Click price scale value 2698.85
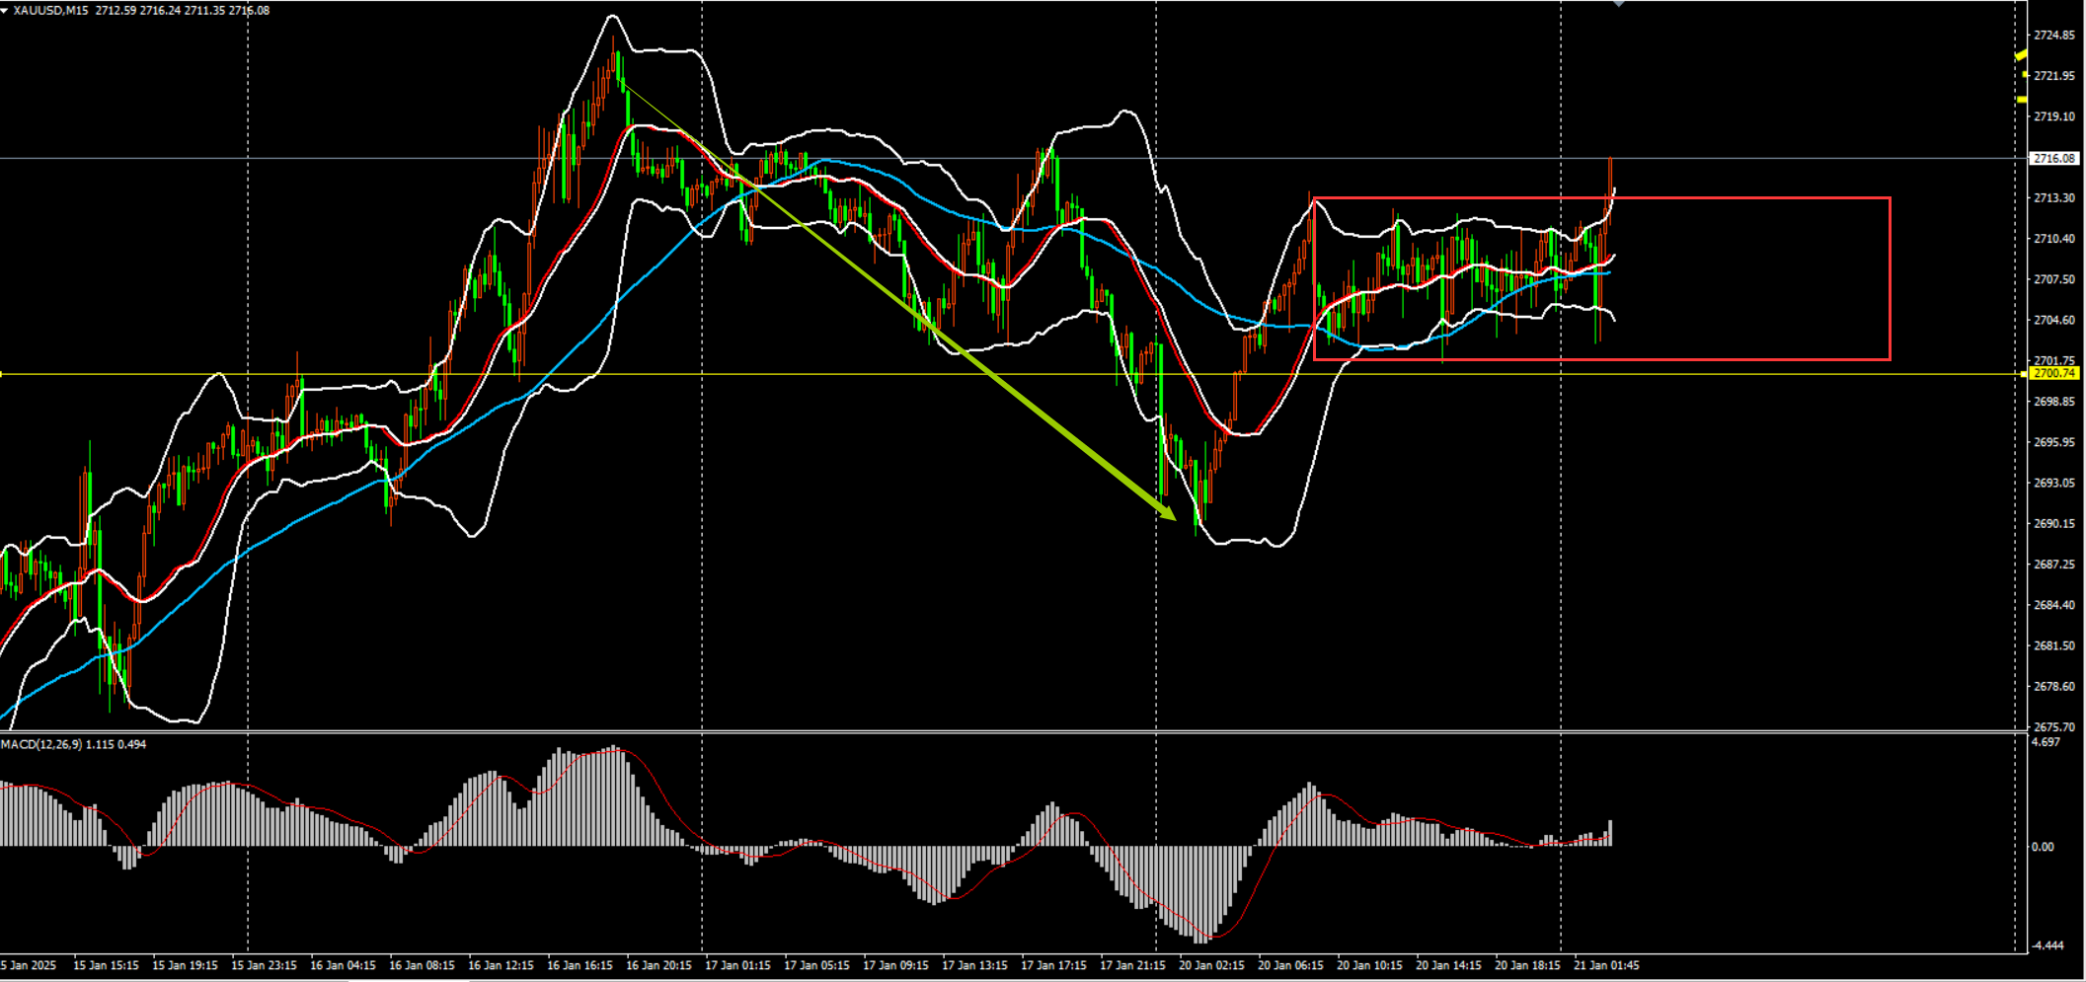Screen dimensions: 2086x982 (2053, 402)
